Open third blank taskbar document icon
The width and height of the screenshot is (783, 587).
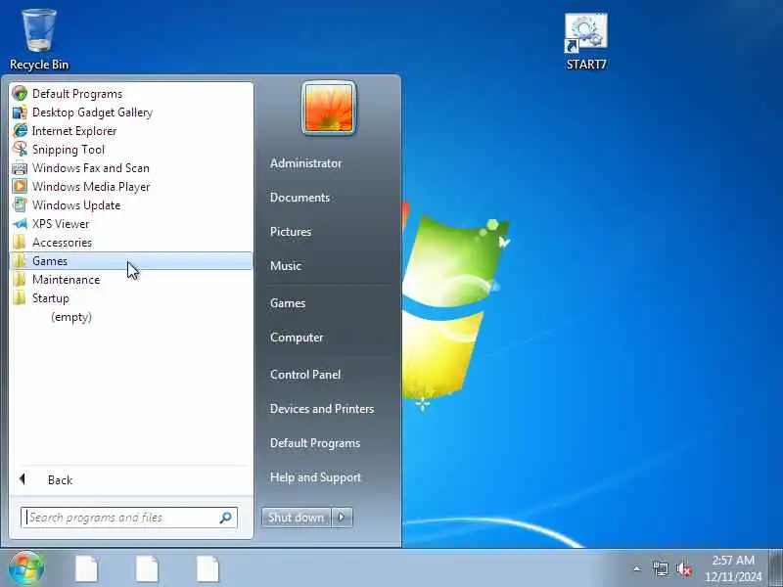tap(207, 568)
